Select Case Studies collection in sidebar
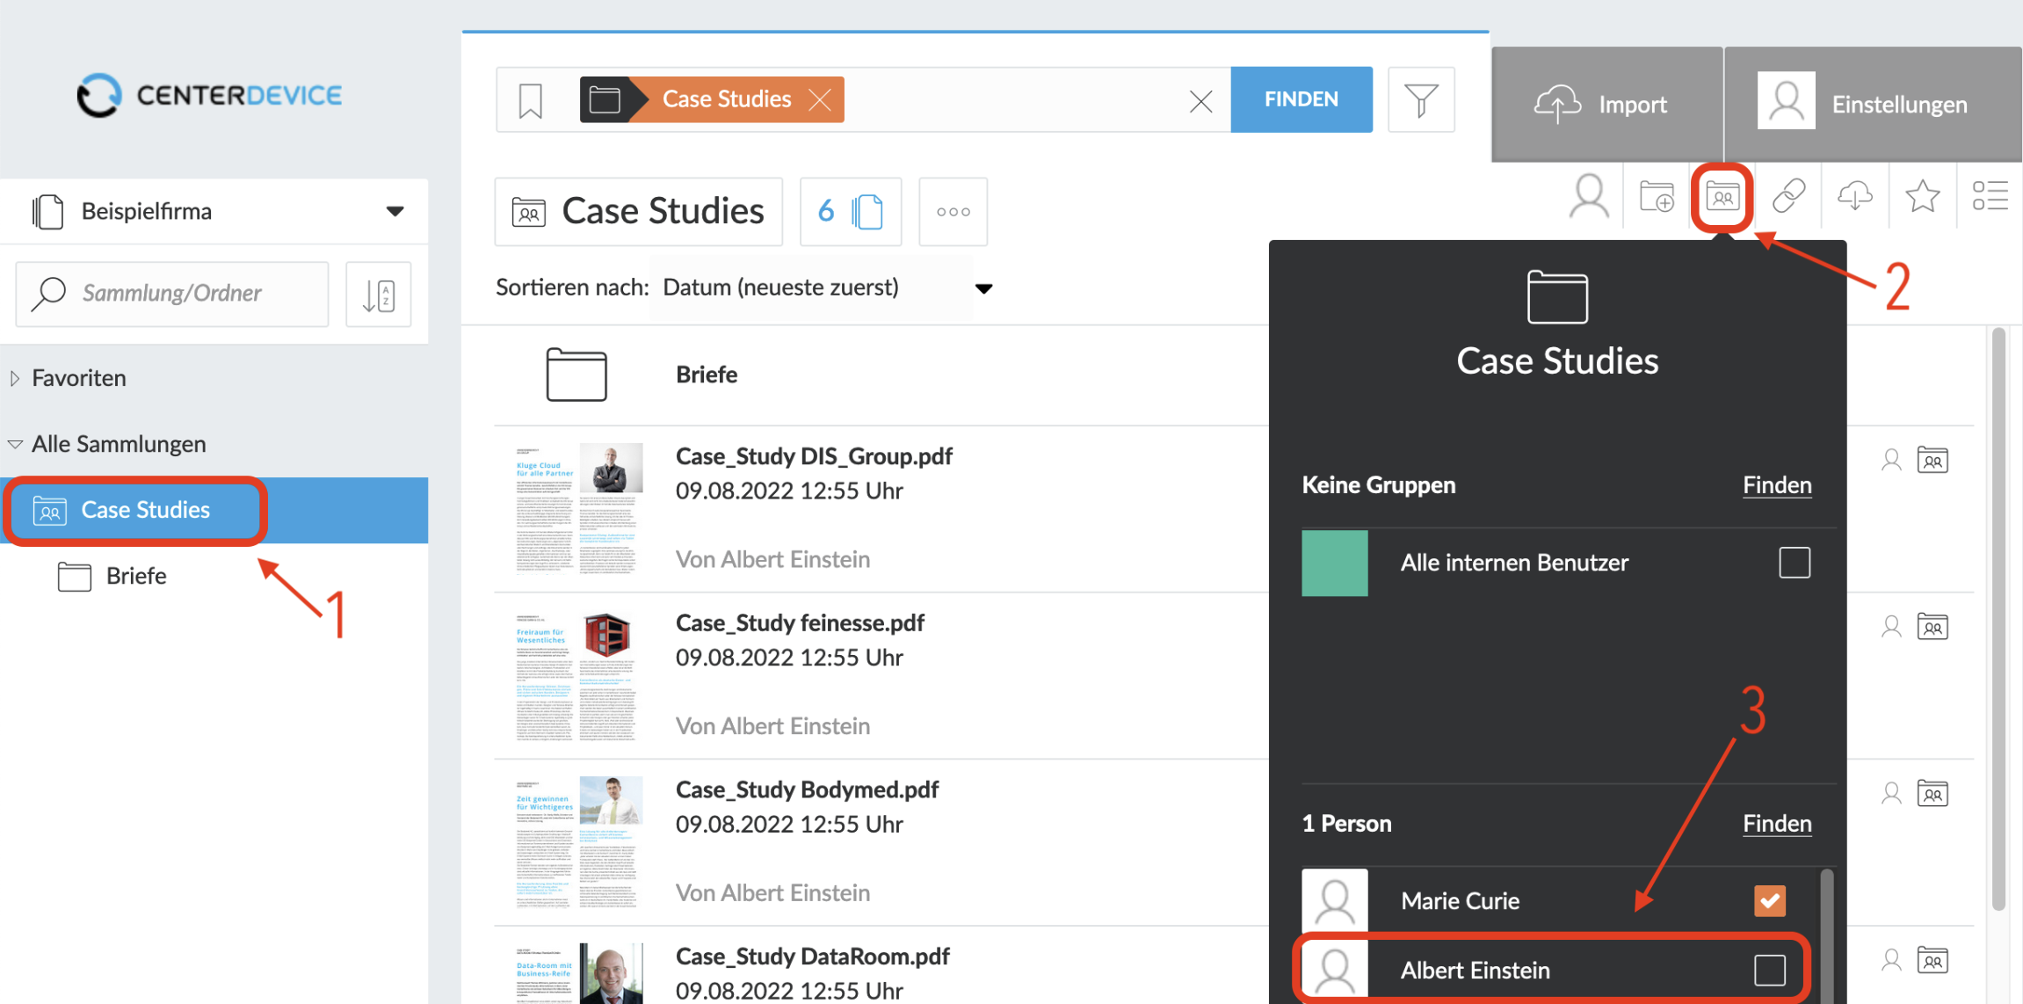Screen dimensions: 2023x1004 pos(214,510)
